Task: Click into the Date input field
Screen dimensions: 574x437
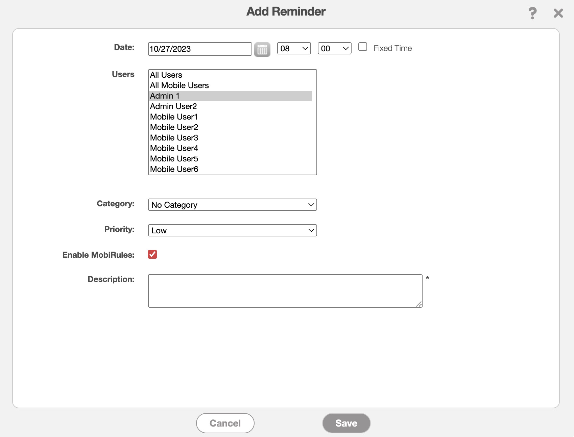Action: point(200,49)
